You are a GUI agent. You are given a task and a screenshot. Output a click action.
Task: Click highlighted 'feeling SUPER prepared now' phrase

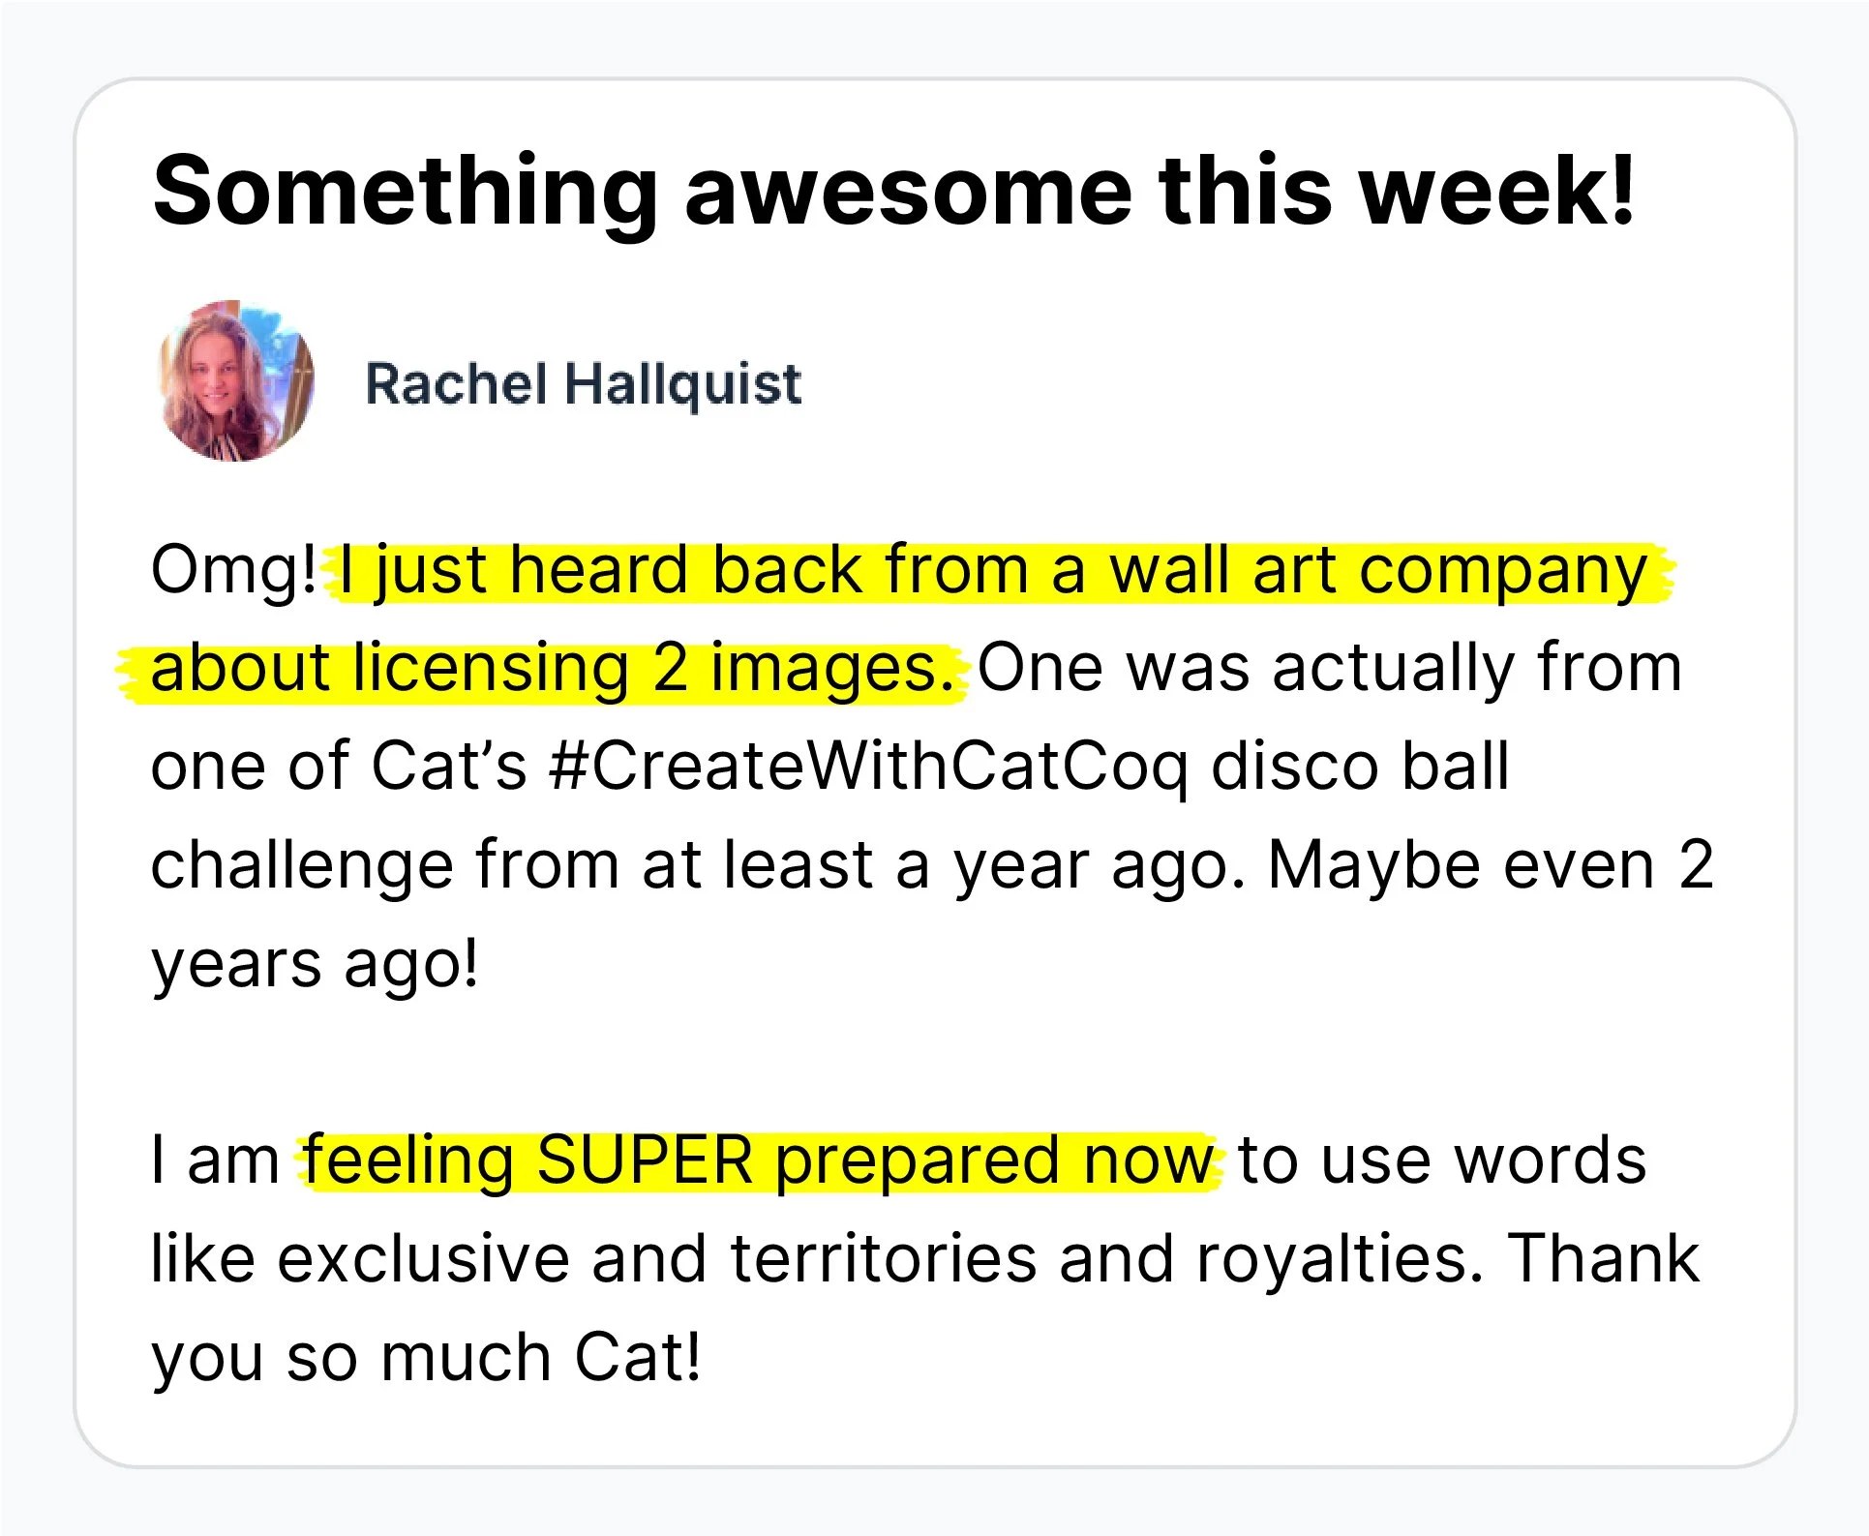tap(758, 1160)
